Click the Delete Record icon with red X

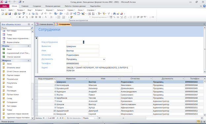121,13
